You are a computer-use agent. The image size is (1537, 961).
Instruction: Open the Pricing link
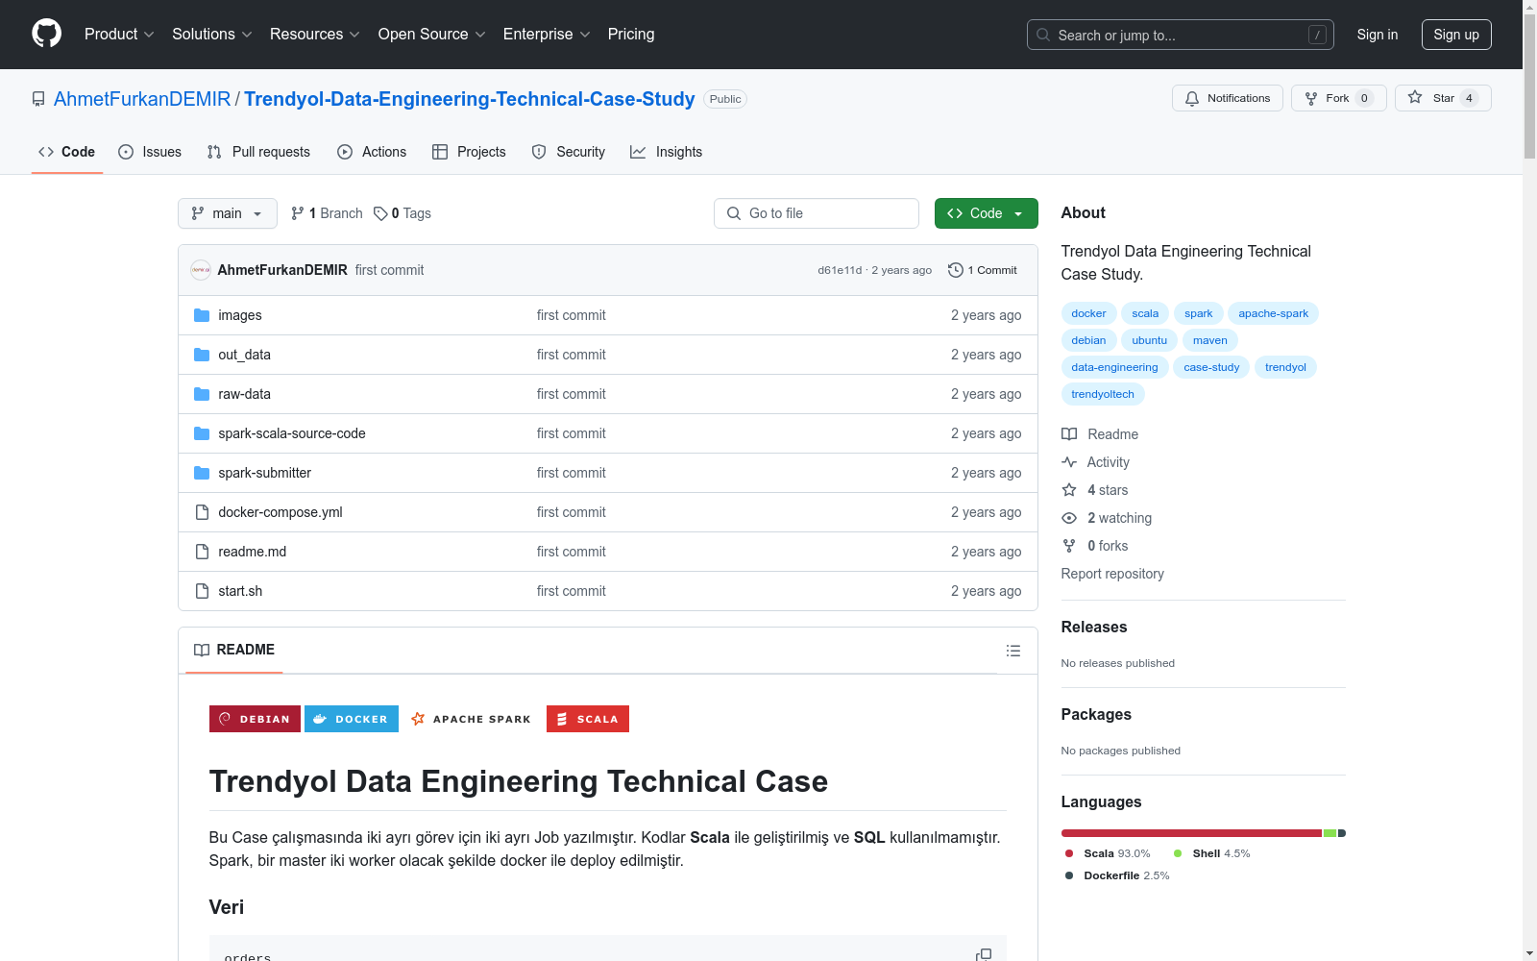click(631, 35)
